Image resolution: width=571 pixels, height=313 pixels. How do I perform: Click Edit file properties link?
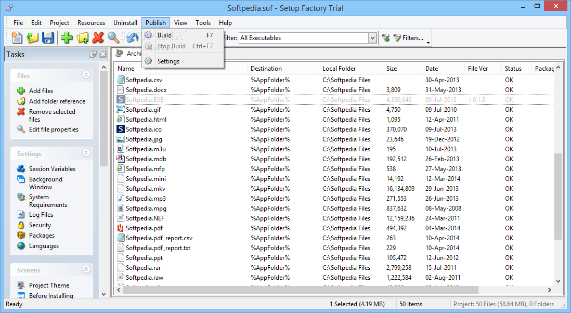point(54,129)
